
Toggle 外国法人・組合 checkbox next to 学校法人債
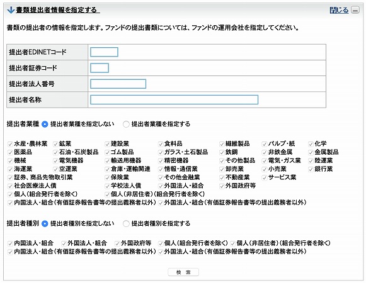tap(161, 186)
